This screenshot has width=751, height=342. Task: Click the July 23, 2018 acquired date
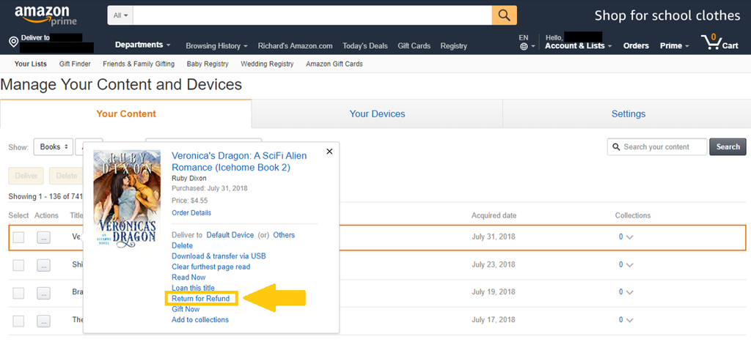coord(494,264)
